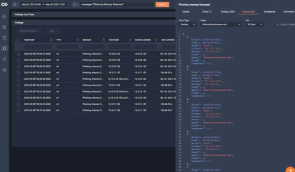
Task: Check the row with timestamp 20:27:42
Action: click(18, 92)
